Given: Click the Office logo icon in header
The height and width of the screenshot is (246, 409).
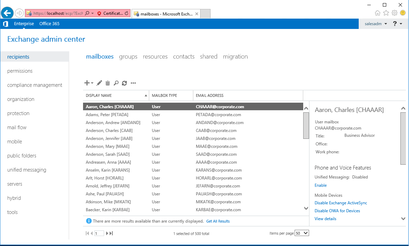Looking at the screenshot, I should 6,24.
